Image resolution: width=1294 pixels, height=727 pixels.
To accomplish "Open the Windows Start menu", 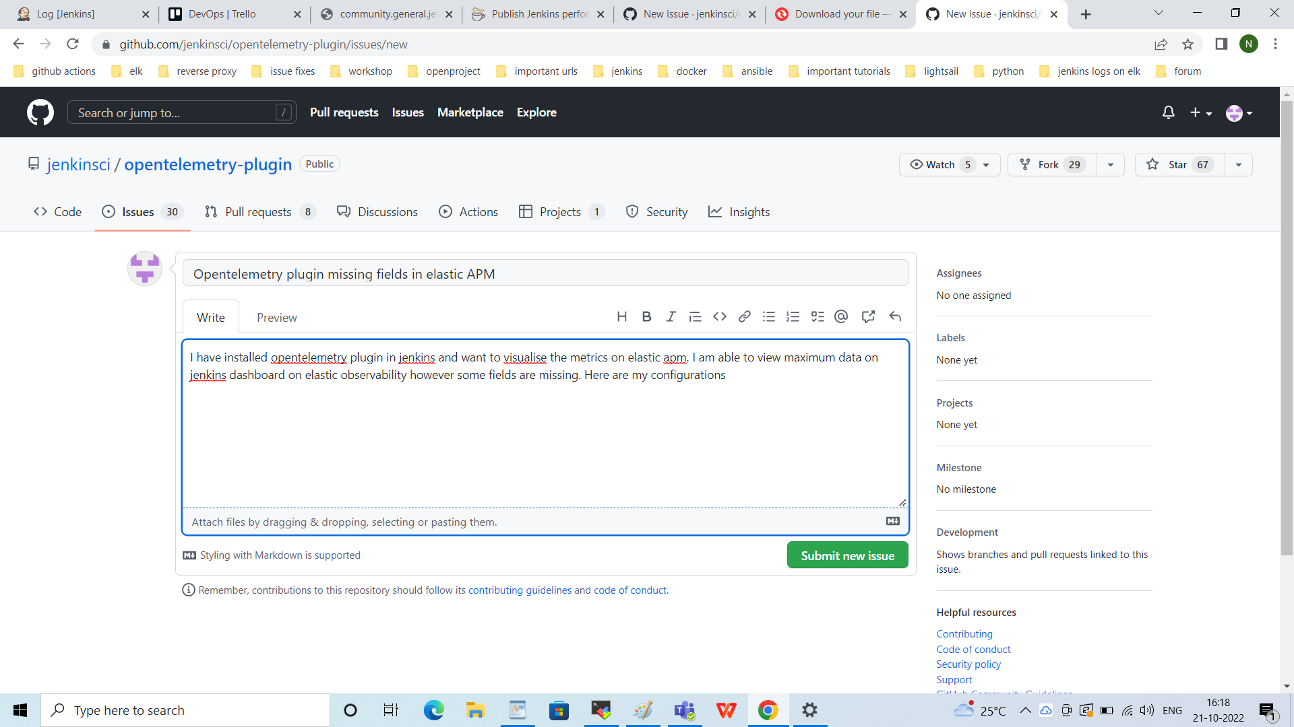I will coord(20,710).
